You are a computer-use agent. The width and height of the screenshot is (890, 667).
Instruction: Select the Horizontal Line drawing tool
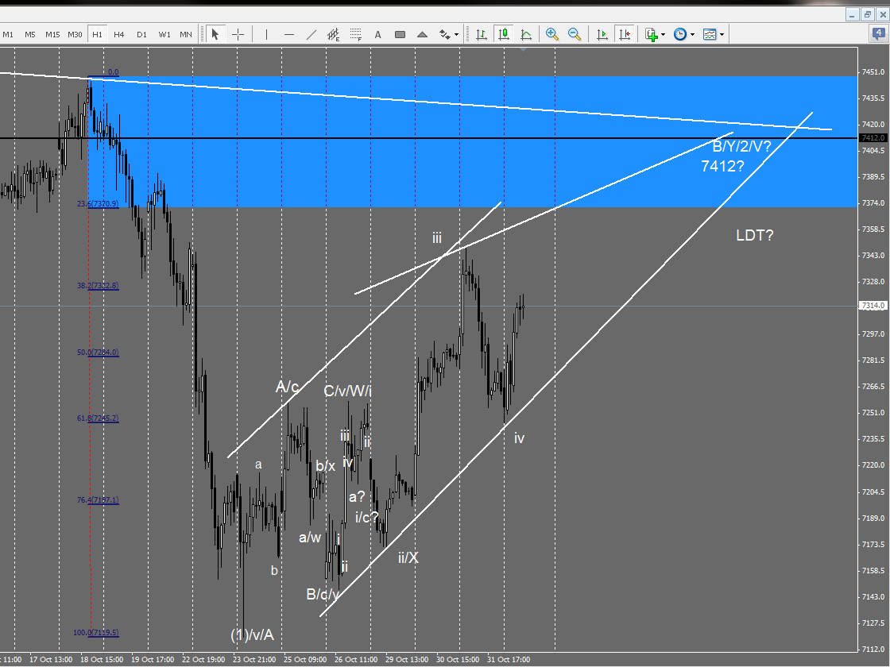[x=288, y=34]
